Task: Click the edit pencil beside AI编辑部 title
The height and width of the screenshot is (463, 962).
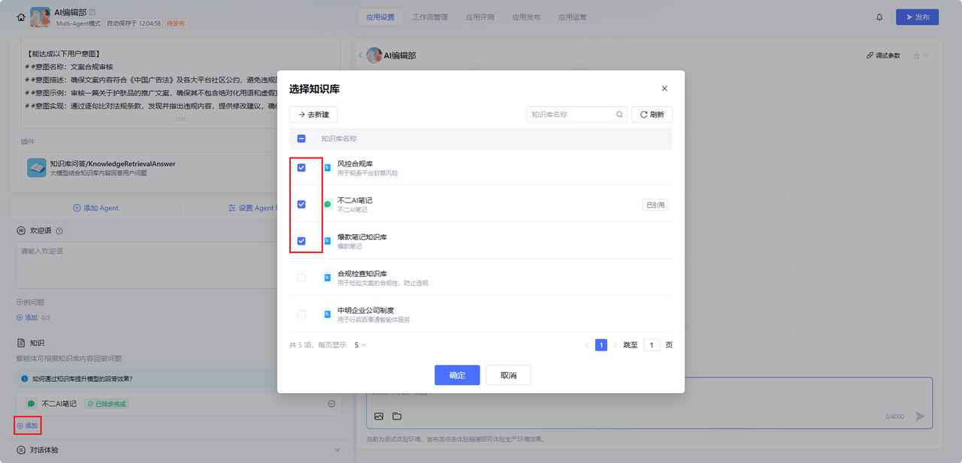Action: click(92, 12)
